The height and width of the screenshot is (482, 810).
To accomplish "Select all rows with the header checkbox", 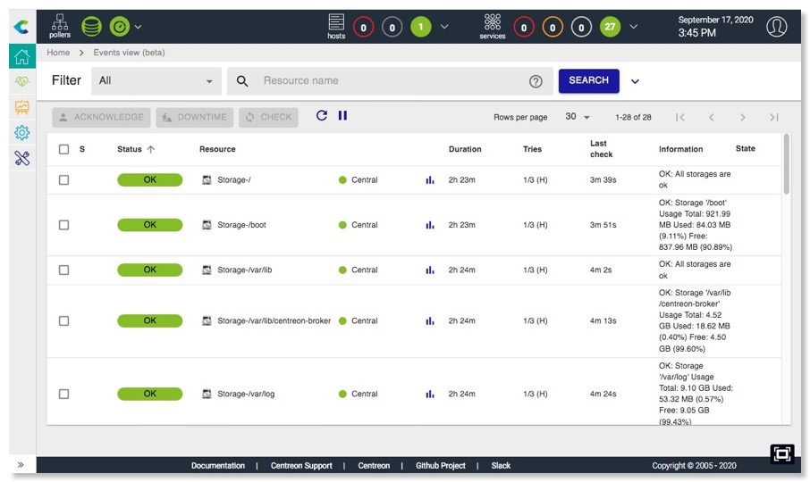I will coord(63,149).
